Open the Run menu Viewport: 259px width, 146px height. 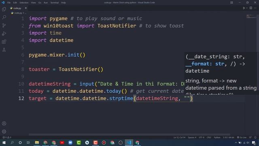[46, 3]
